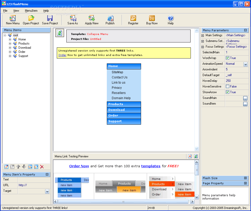This screenshot has height=211, width=251.
Task: Click the Order bar in the menu preview
Action: point(124,116)
